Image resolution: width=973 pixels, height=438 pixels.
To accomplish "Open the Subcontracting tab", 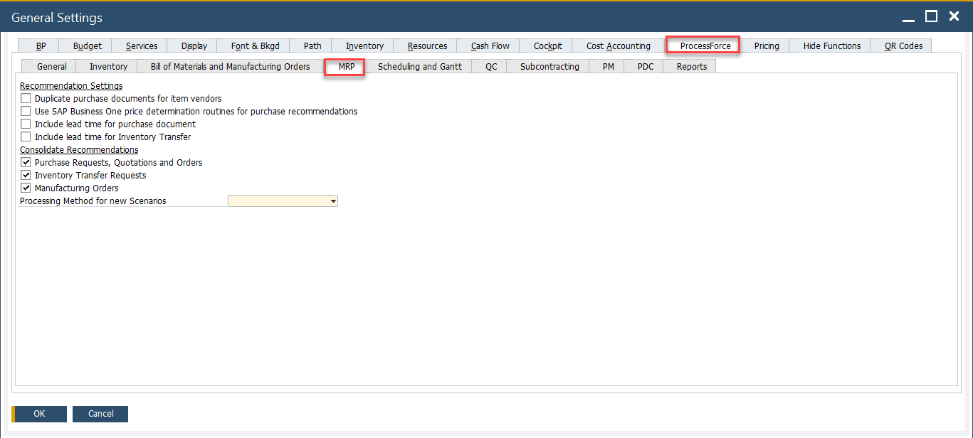I will tap(547, 66).
